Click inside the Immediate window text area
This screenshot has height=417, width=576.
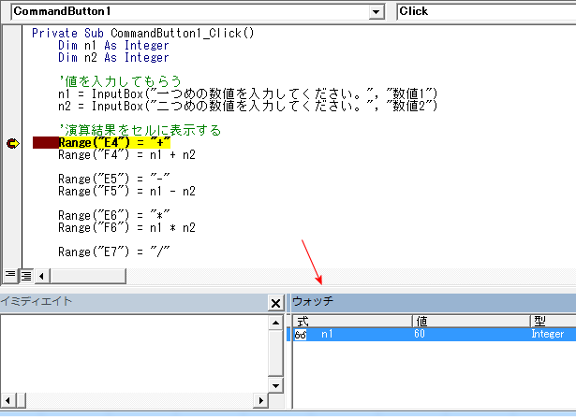pyautogui.click(x=131, y=353)
